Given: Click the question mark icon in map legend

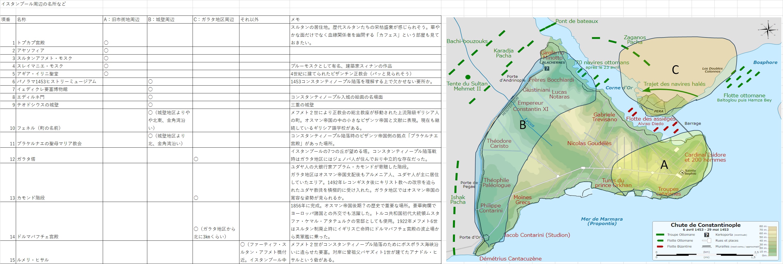Looking at the screenshot, I should coord(706,235).
